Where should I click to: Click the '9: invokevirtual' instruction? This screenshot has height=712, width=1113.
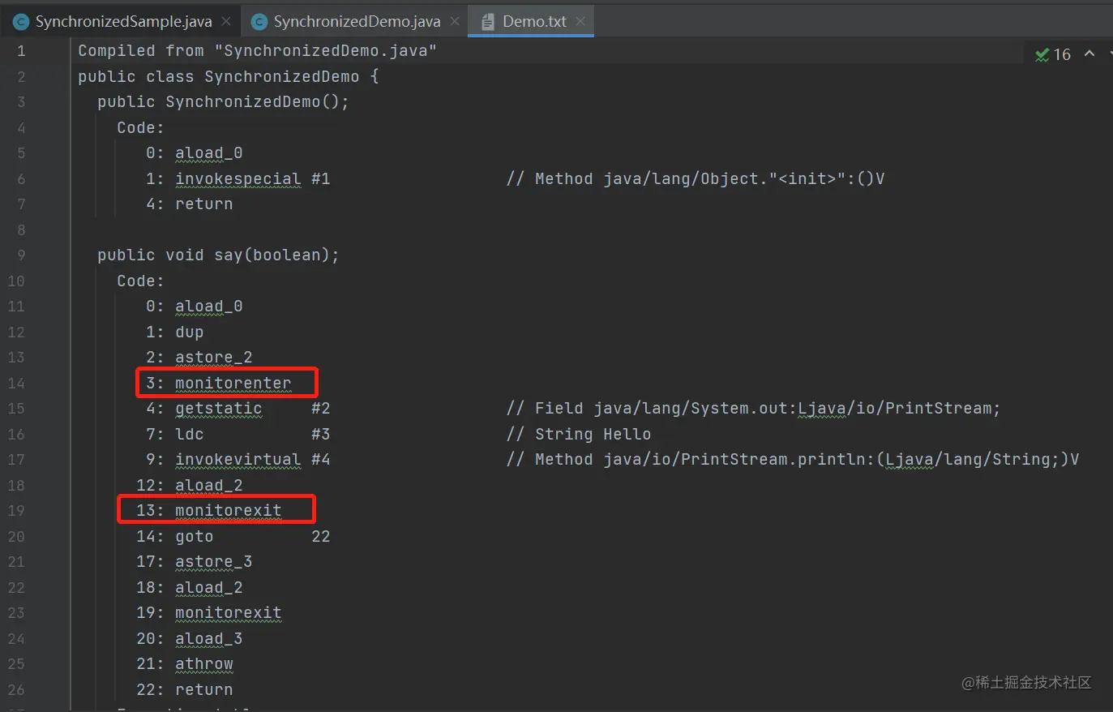click(x=223, y=460)
